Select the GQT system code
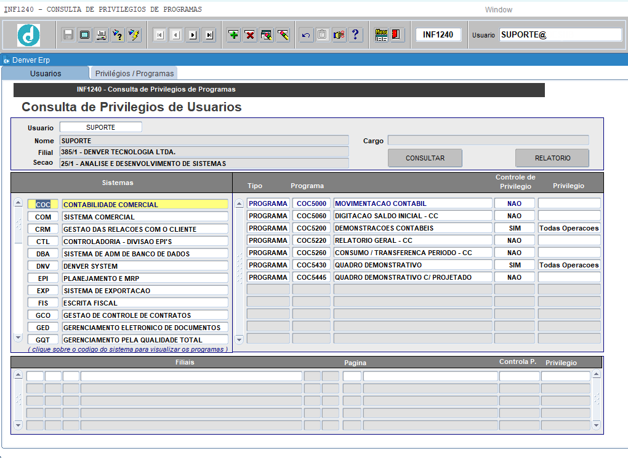The image size is (628, 458). (x=43, y=340)
